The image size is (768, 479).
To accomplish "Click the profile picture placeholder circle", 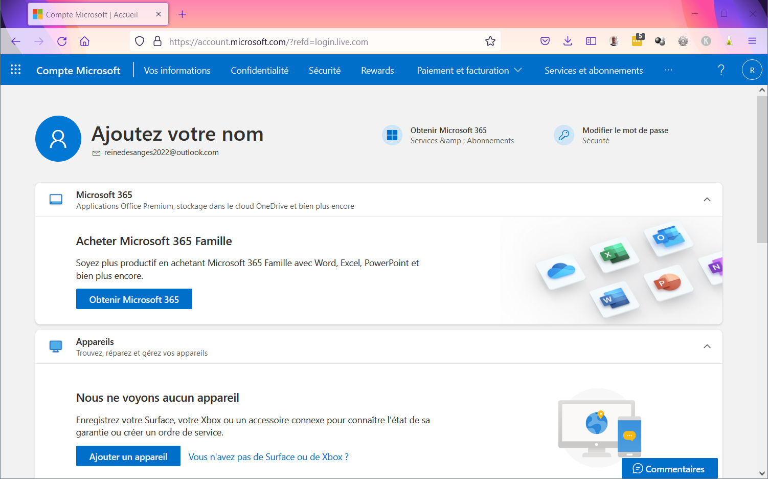I will [x=58, y=139].
